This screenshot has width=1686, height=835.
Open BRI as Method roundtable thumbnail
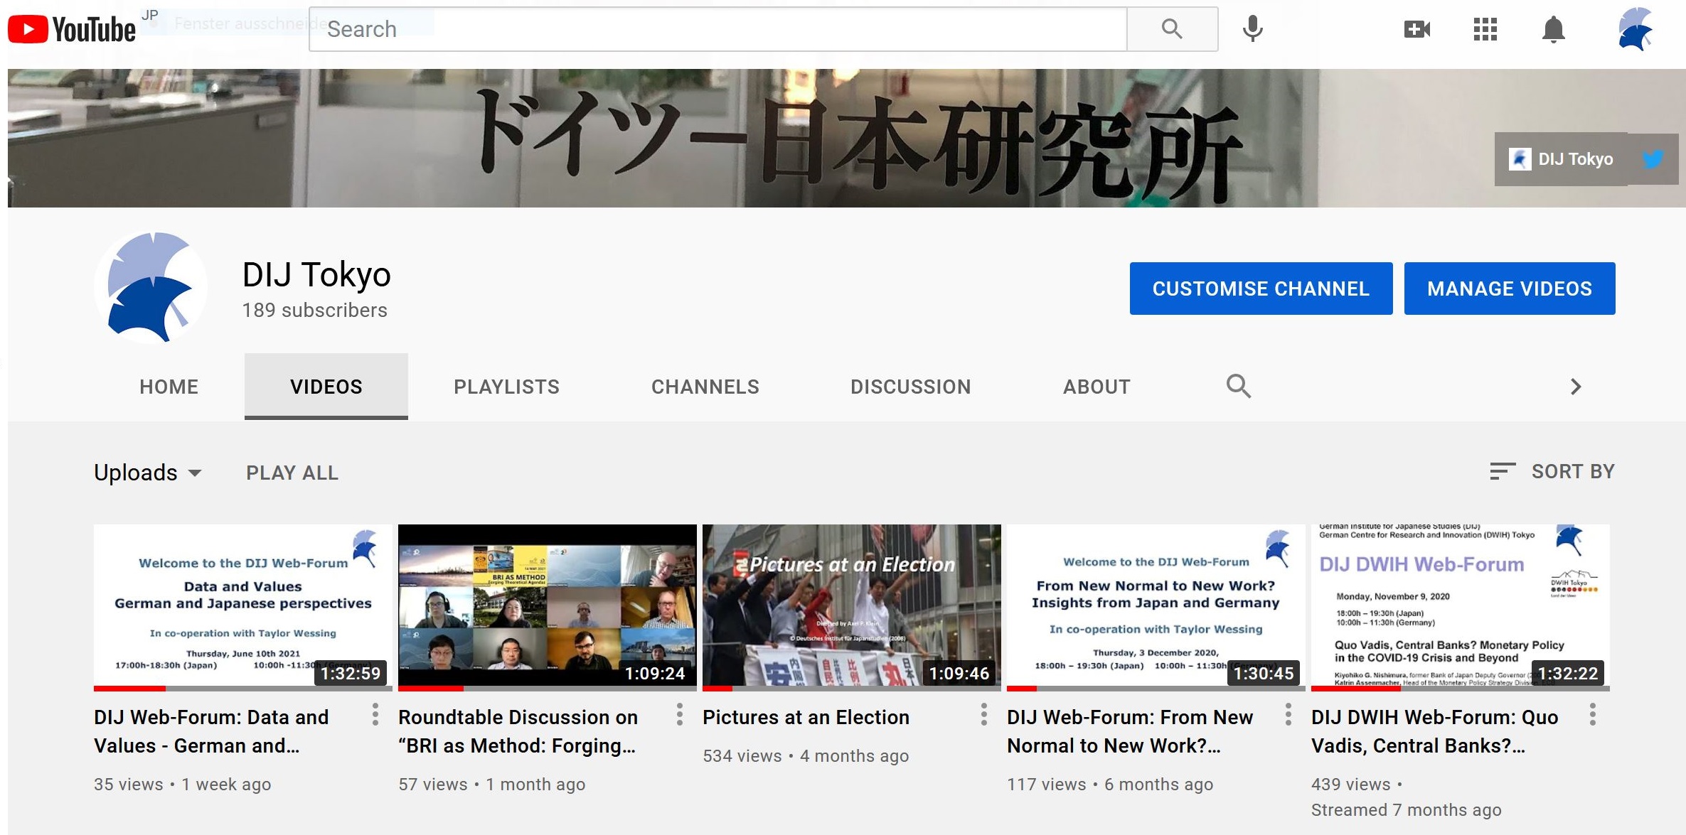tap(548, 608)
